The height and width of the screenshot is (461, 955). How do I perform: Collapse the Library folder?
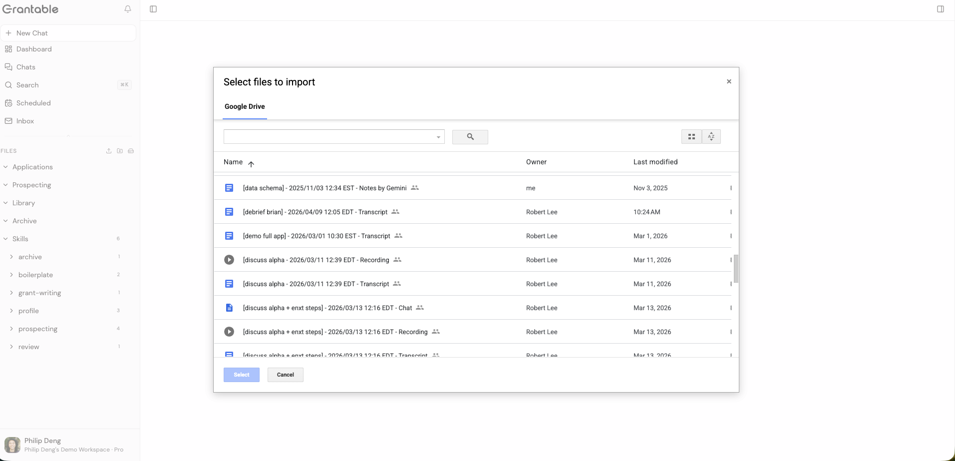point(5,203)
